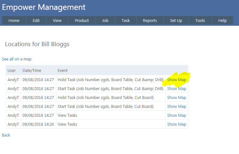Show Map for highlighted Hold Task Cut & Drill
The height and width of the screenshot is (154, 239).
tap(176, 80)
